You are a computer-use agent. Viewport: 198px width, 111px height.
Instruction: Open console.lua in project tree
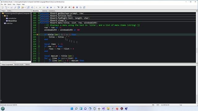pyautogui.click(x=12, y=18)
